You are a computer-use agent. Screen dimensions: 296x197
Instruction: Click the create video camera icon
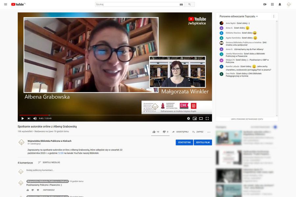click(265, 4)
